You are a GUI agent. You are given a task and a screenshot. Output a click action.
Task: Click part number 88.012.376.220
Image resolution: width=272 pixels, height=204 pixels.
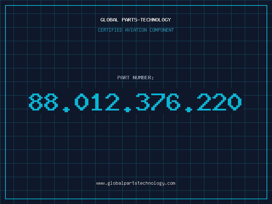(x=135, y=103)
